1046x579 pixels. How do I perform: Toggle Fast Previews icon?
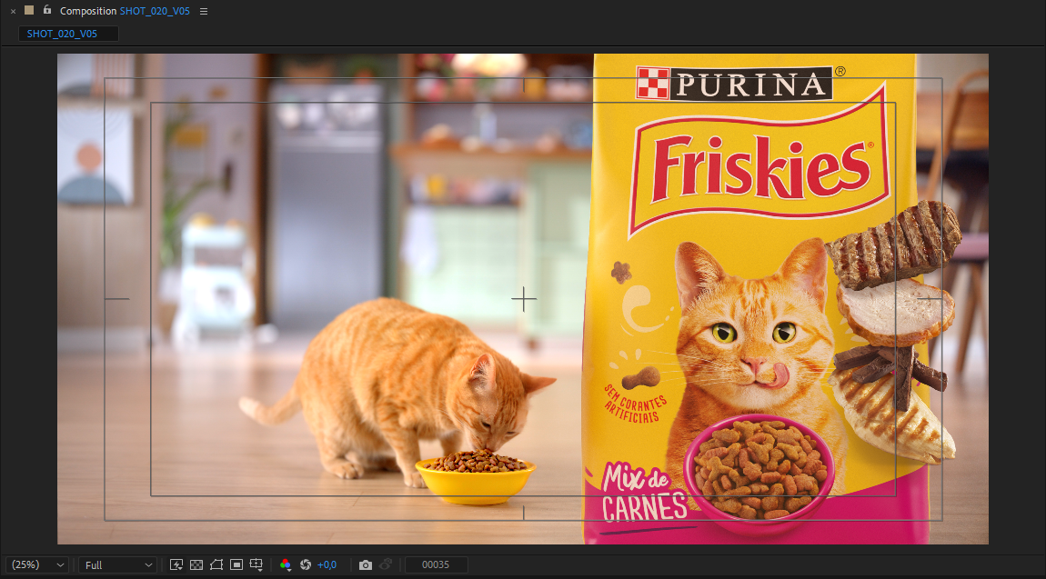tap(176, 565)
